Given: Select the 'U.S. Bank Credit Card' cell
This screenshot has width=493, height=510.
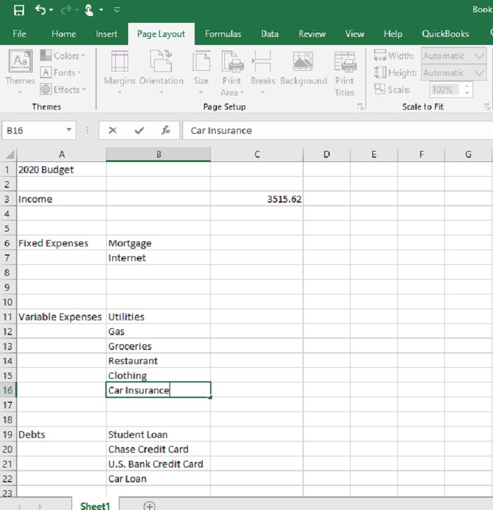Looking at the screenshot, I should click(158, 464).
